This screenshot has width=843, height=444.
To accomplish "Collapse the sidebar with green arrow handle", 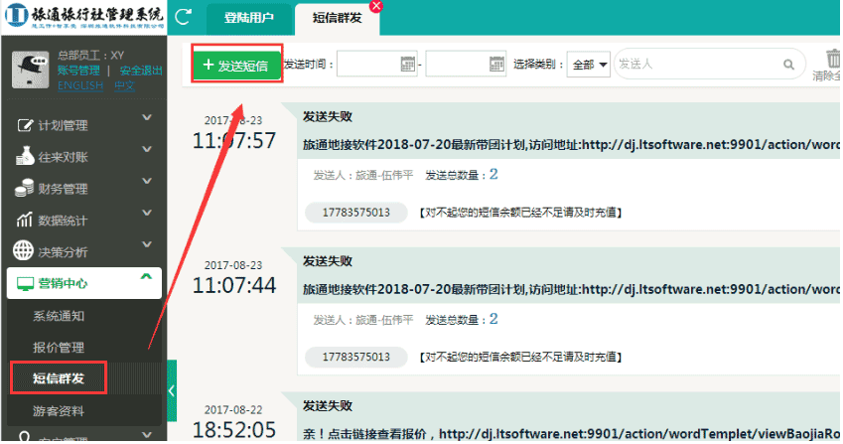I will pos(172,390).
